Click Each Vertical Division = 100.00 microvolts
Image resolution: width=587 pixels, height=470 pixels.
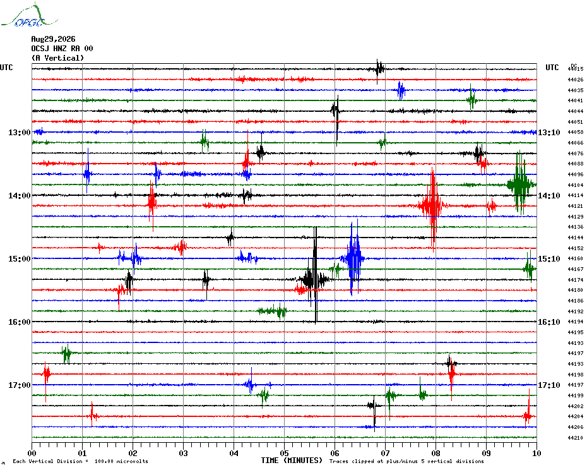81,461
